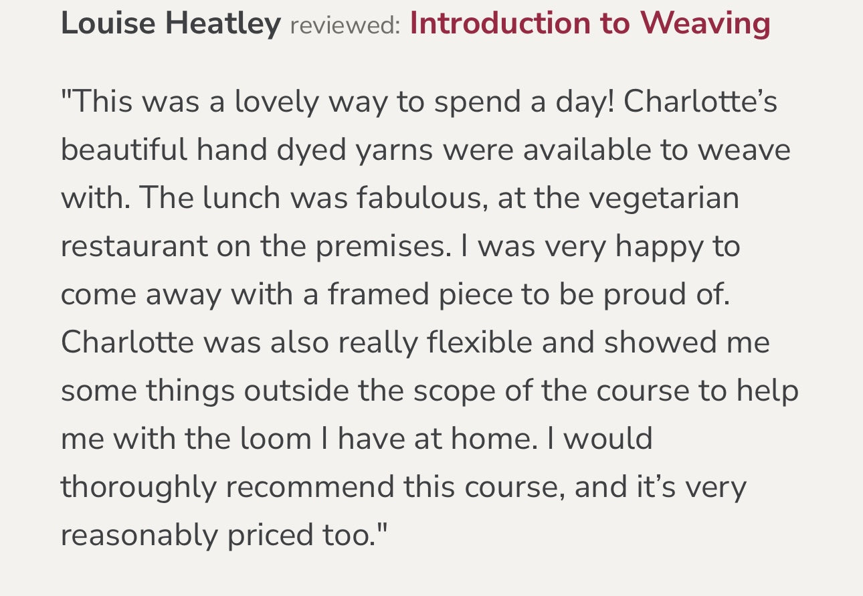
Task: Click the gray "reviewed:" label
Action: point(345,25)
